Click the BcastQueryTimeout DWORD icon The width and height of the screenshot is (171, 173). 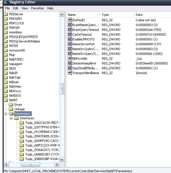(x=70, y=30)
